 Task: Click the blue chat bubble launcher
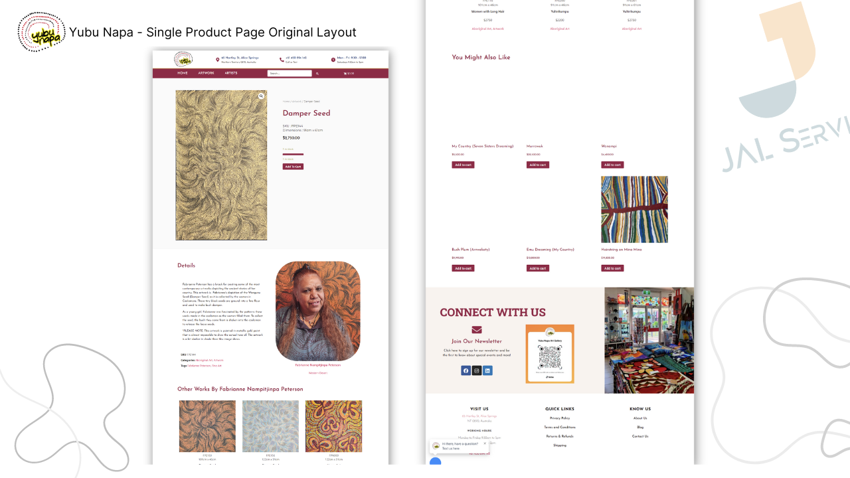[x=435, y=461]
